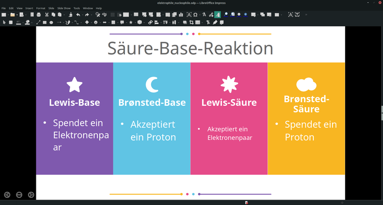Click the Insert Special Character omega icon
The height and width of the screenshot is (205, 383).
pyautogui.click(x=195, y=15)
